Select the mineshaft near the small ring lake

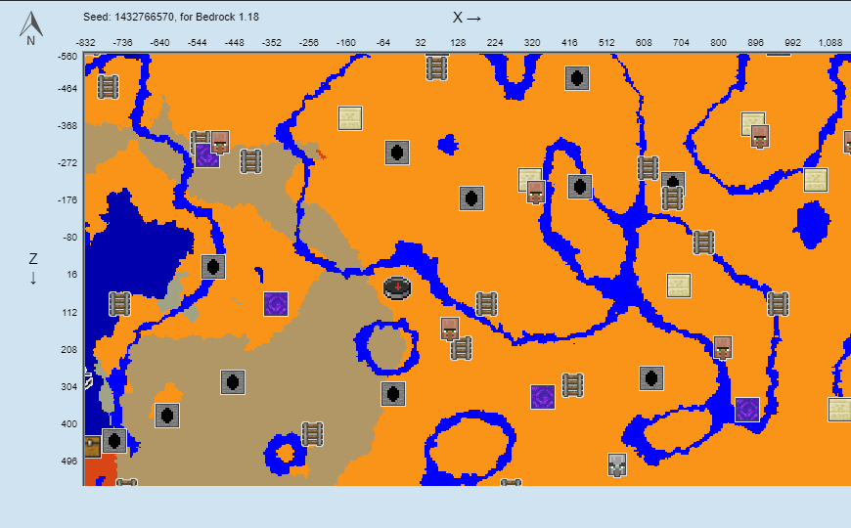(x=312, y=433)
